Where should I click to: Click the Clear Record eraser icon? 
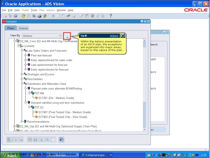point(68,16)
